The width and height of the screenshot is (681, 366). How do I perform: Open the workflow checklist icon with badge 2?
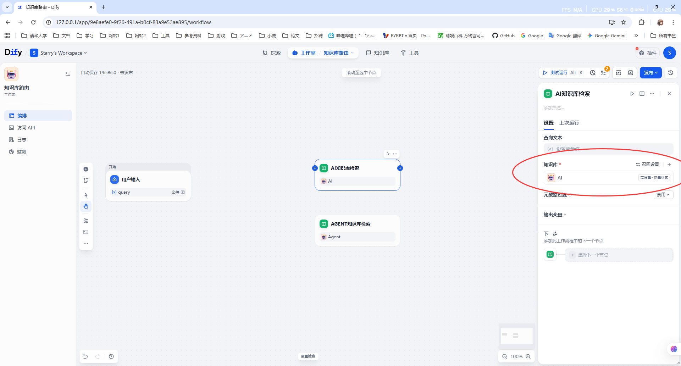coord(603,73)
